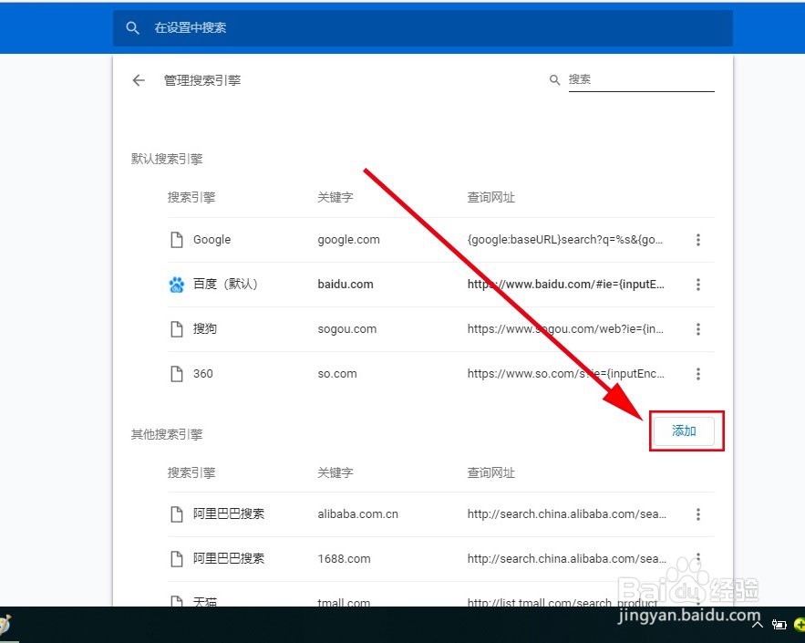805x643 pixels.
Task: Click the so.com keyword
Action: (x=337, y=374)
